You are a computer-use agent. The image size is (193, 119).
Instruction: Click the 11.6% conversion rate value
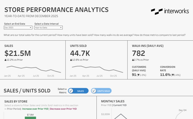tap(165, 75)
